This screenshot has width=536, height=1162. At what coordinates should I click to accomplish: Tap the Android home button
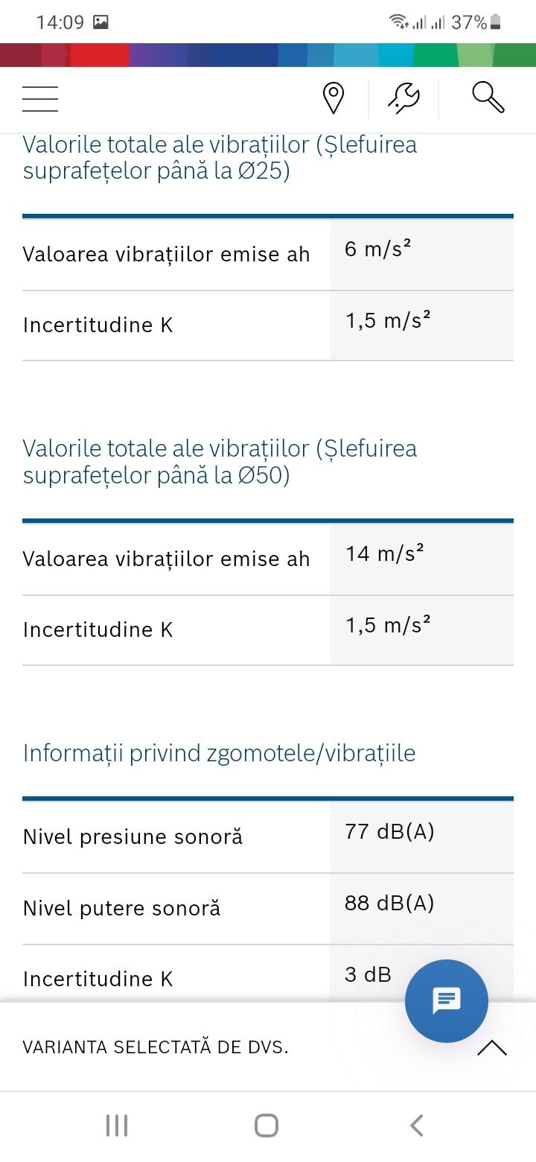click(267, 1125)
